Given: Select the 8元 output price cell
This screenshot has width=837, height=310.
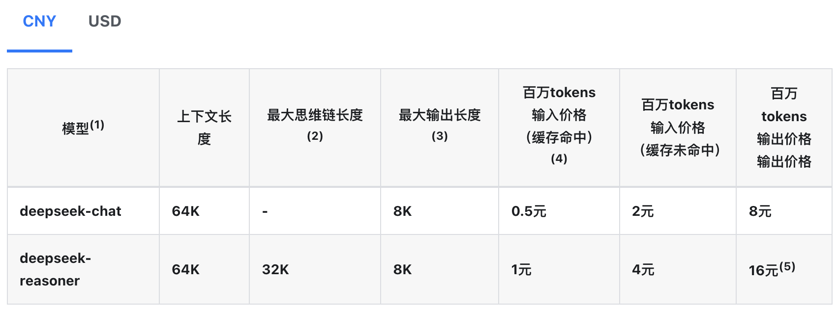Looking at the screenshot, I should [x=784, y=211].
